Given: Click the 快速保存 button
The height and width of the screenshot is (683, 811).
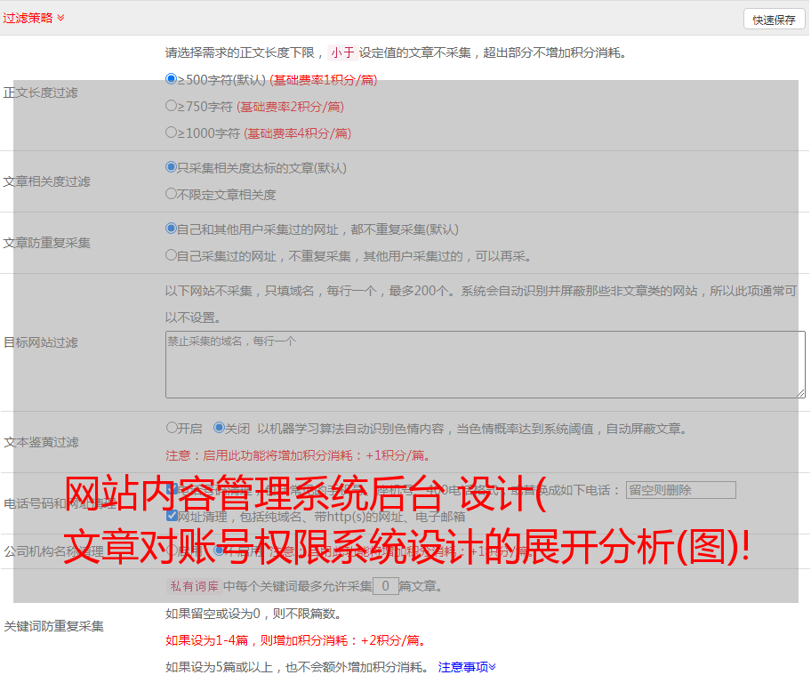Looking at the screenshot, I should (x=773, y=20).
